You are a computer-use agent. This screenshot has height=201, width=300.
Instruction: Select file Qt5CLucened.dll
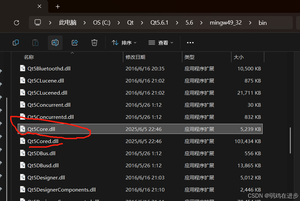[140, 93]
